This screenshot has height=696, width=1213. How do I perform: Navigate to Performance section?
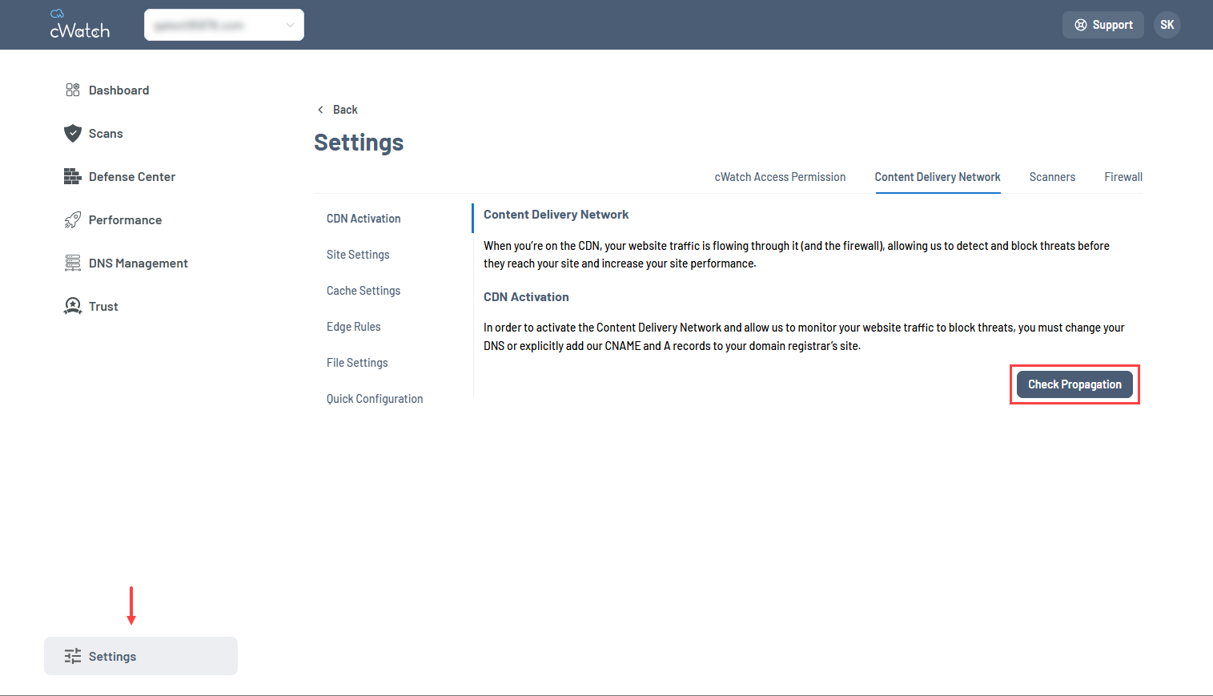click(x=125, y=219)
